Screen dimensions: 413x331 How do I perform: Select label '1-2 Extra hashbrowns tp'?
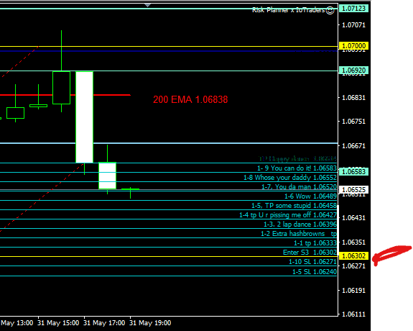[299, 234]
